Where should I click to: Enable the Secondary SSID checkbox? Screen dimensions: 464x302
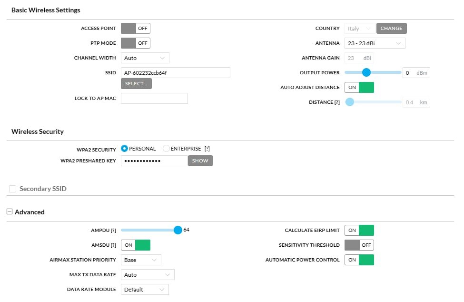[x=13, y=189]
